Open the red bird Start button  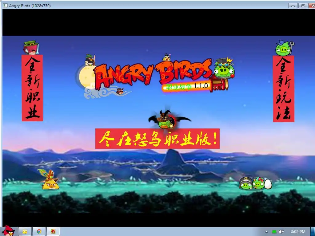click(x=8, y=231)
